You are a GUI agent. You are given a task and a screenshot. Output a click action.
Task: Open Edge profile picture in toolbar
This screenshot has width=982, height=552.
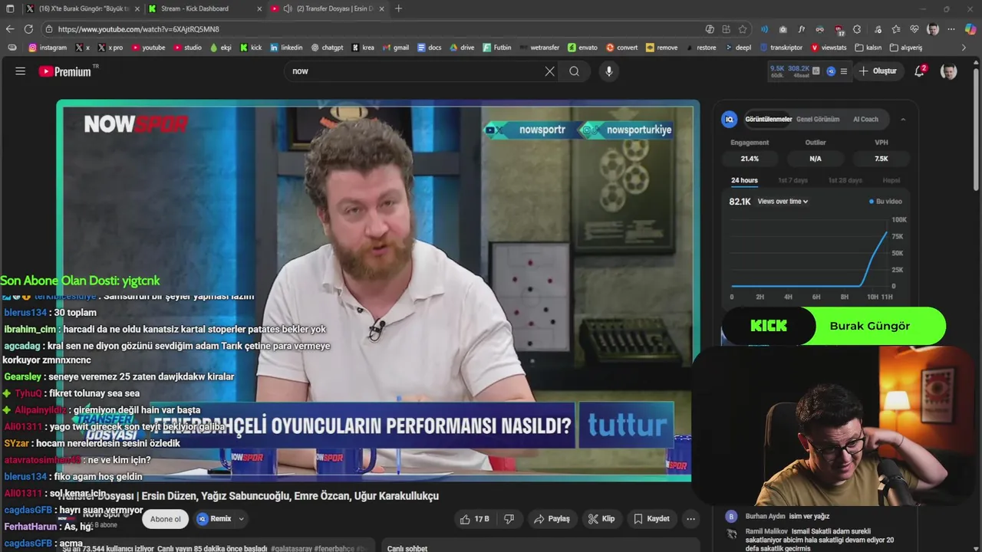[933, 29]
